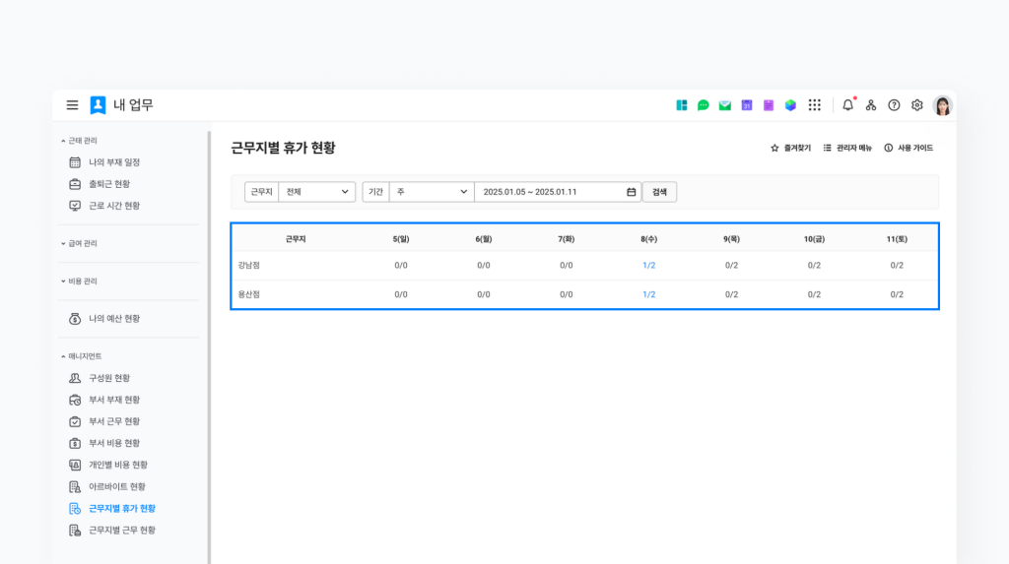Open the purple notes document icon

coord(769,105)
